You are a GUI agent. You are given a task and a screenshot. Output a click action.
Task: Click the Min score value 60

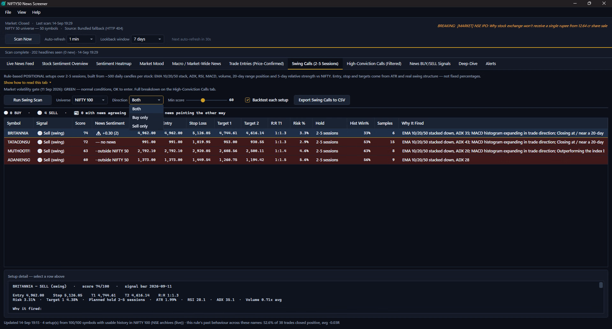[231, 100]
